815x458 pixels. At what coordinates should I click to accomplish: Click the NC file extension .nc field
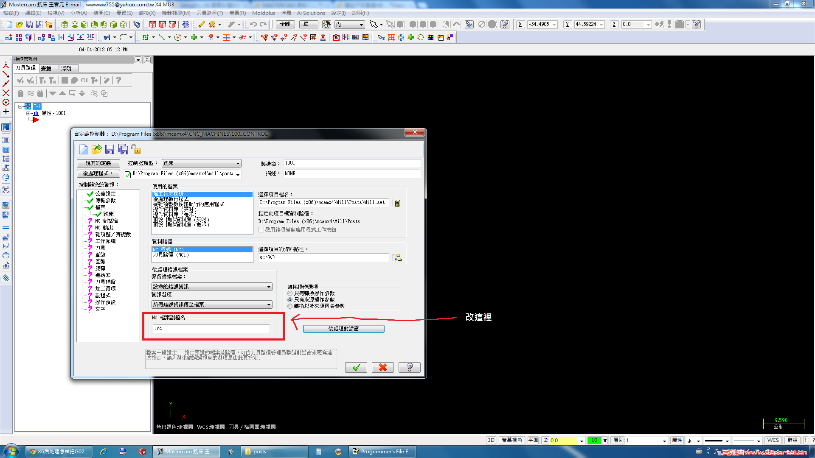click(x=211, y=329)
